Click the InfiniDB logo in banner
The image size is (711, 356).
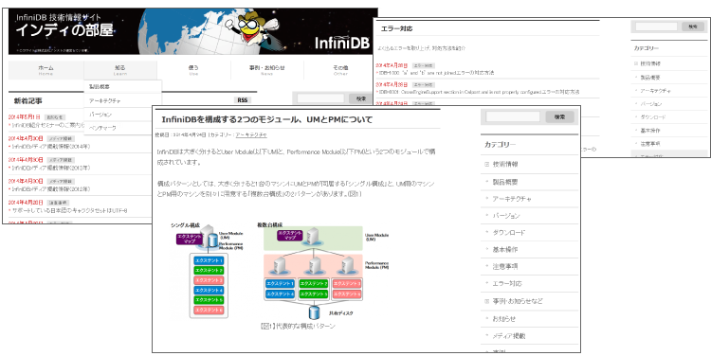pos(342,42)
